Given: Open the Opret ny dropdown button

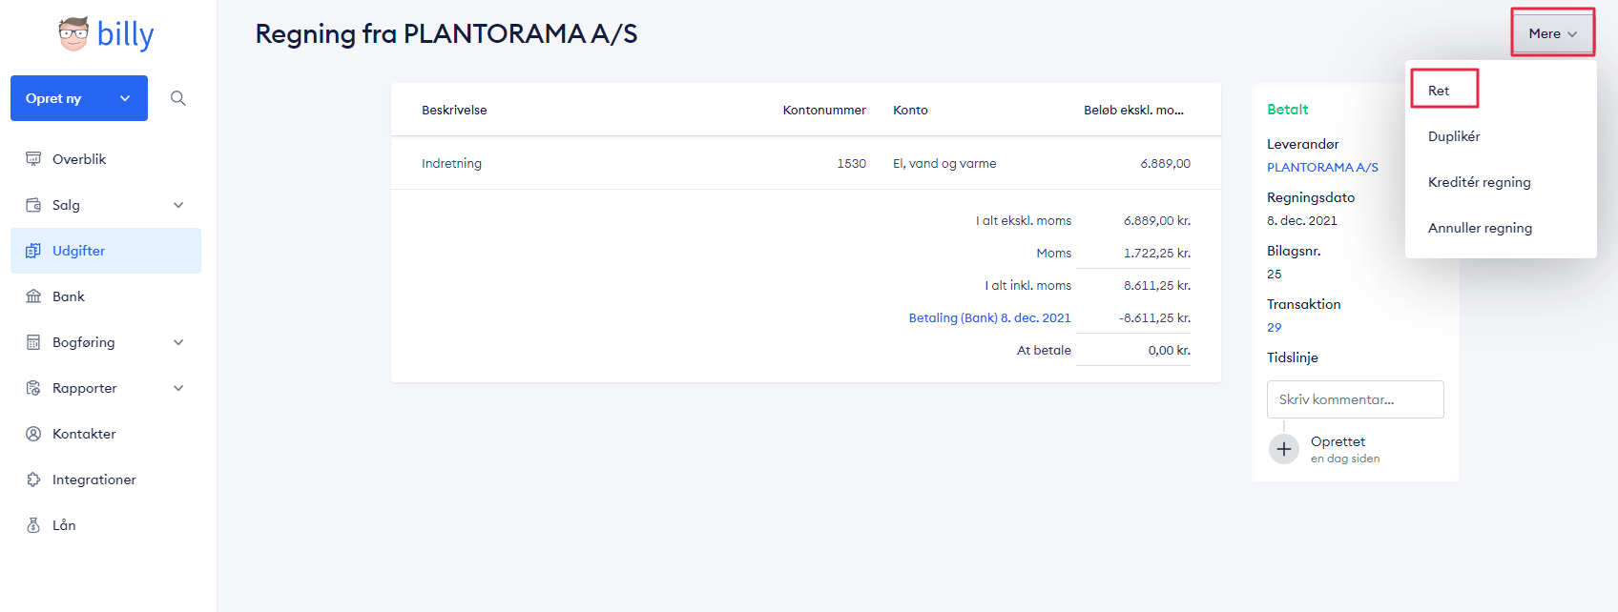Looking at the screenshot, I should pos(79,98).
